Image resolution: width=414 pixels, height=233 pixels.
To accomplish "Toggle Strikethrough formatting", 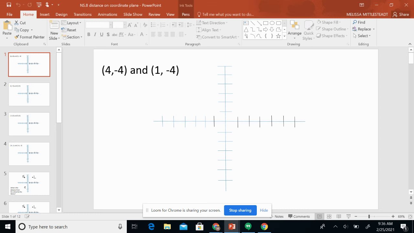I will [114, 34].
